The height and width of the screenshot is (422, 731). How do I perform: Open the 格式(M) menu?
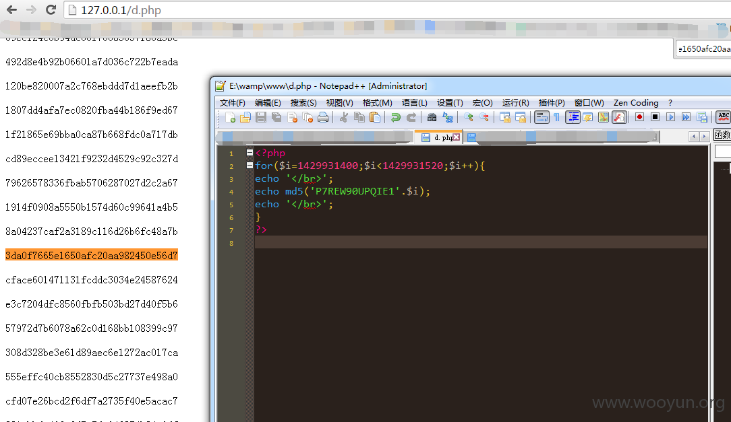tap(377, 103)
